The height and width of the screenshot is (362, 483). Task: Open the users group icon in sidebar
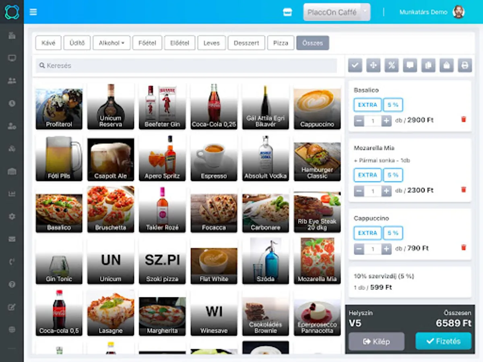[x=12, y=80]
